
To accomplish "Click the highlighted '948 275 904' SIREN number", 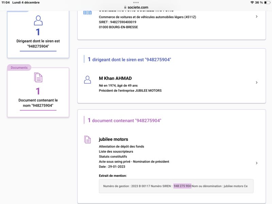I will 182,186.
